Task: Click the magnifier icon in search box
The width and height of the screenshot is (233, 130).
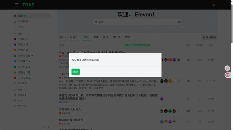Action: tap(96, 22)
